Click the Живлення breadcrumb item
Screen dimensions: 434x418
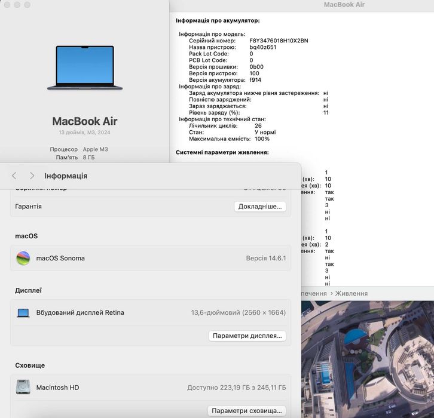click(352, 293)
